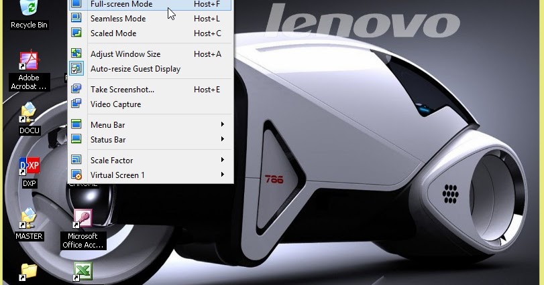Click the Host+C shortcut text
Screen dimensions: 544x285
[207, 33]
